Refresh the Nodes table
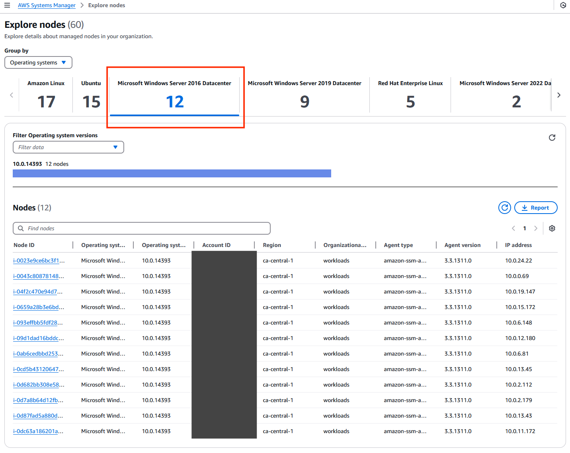 pos(505,208)
